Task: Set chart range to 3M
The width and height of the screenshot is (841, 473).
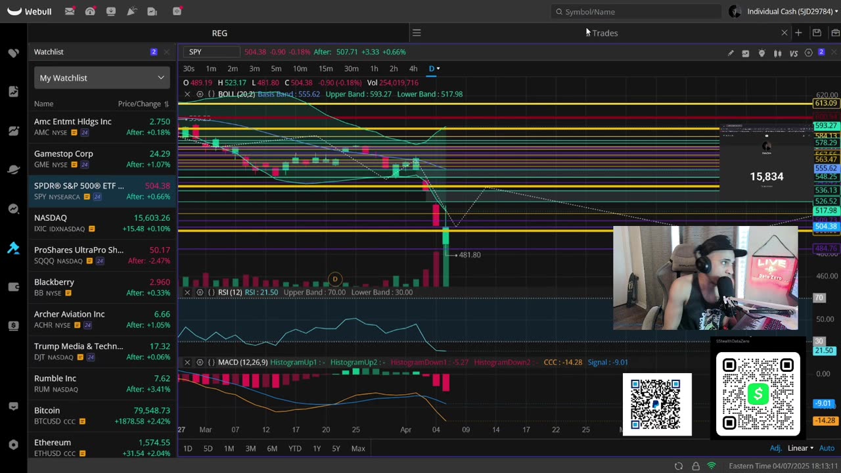Action: (x=250, y=448)
